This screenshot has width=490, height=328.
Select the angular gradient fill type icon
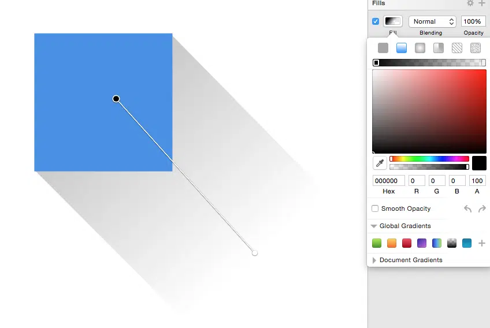pos(439,48)
